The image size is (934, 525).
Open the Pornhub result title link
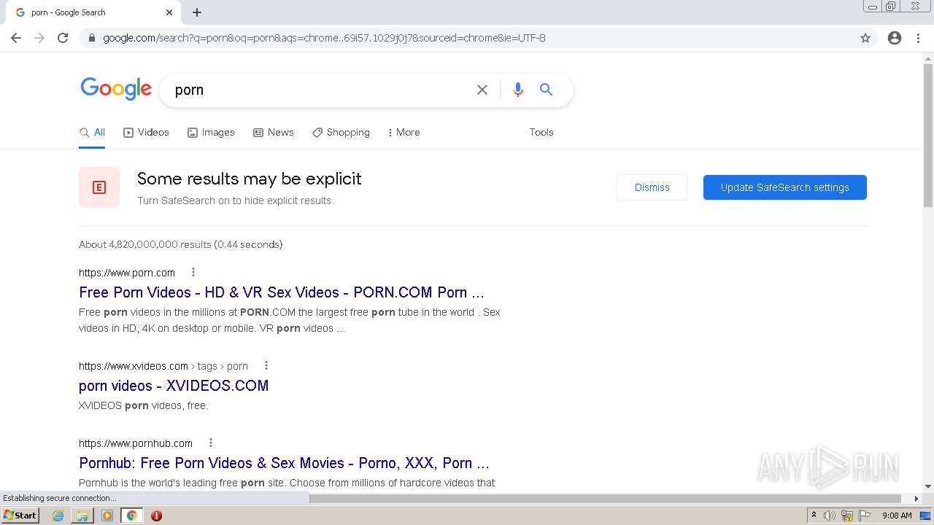coord(284,463)
